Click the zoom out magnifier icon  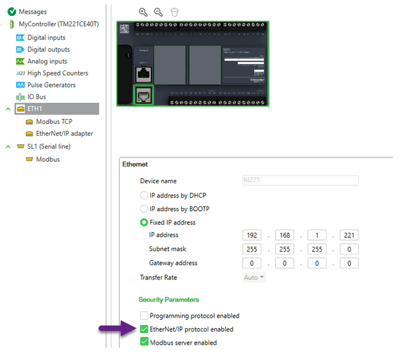158,12
